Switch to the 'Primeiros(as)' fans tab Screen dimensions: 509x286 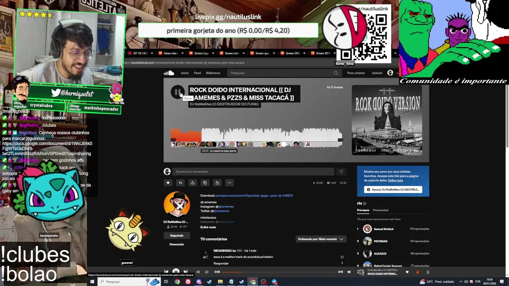pyautogui.click(x=381, y=210)
